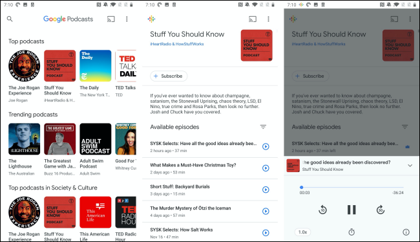Screen dimensions: 420x242
Task: Open the 'What Makes a Must-Have Christmas Toy?' episode title
Action: click(x=193, y=165)
